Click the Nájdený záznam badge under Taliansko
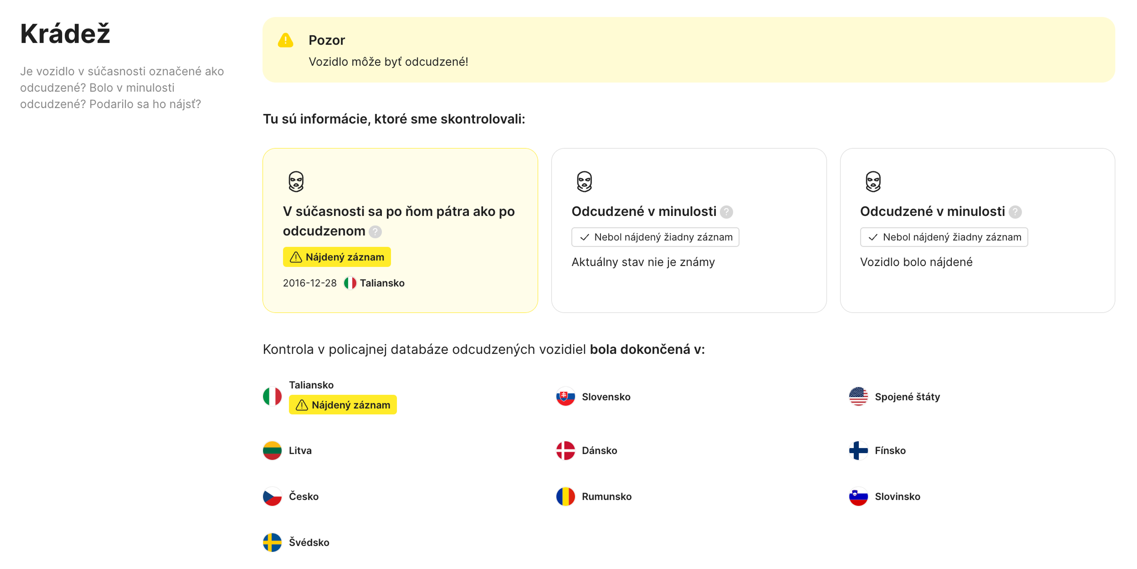The width and height of the screenshot is (1137, 569). [343, 404]
